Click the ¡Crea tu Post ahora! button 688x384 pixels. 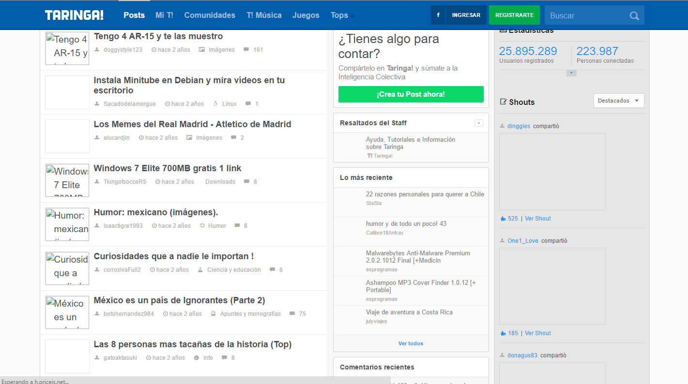pyautogui.click(x=411, y=94)
